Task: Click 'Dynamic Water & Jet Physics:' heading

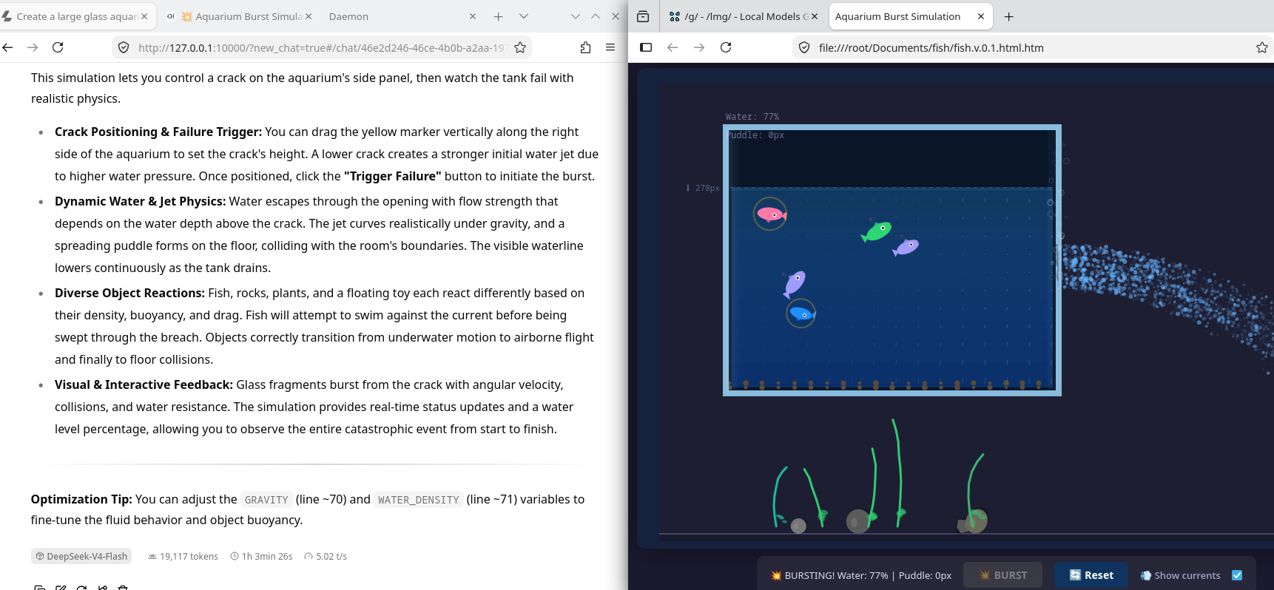Action: tap(140, 201)
